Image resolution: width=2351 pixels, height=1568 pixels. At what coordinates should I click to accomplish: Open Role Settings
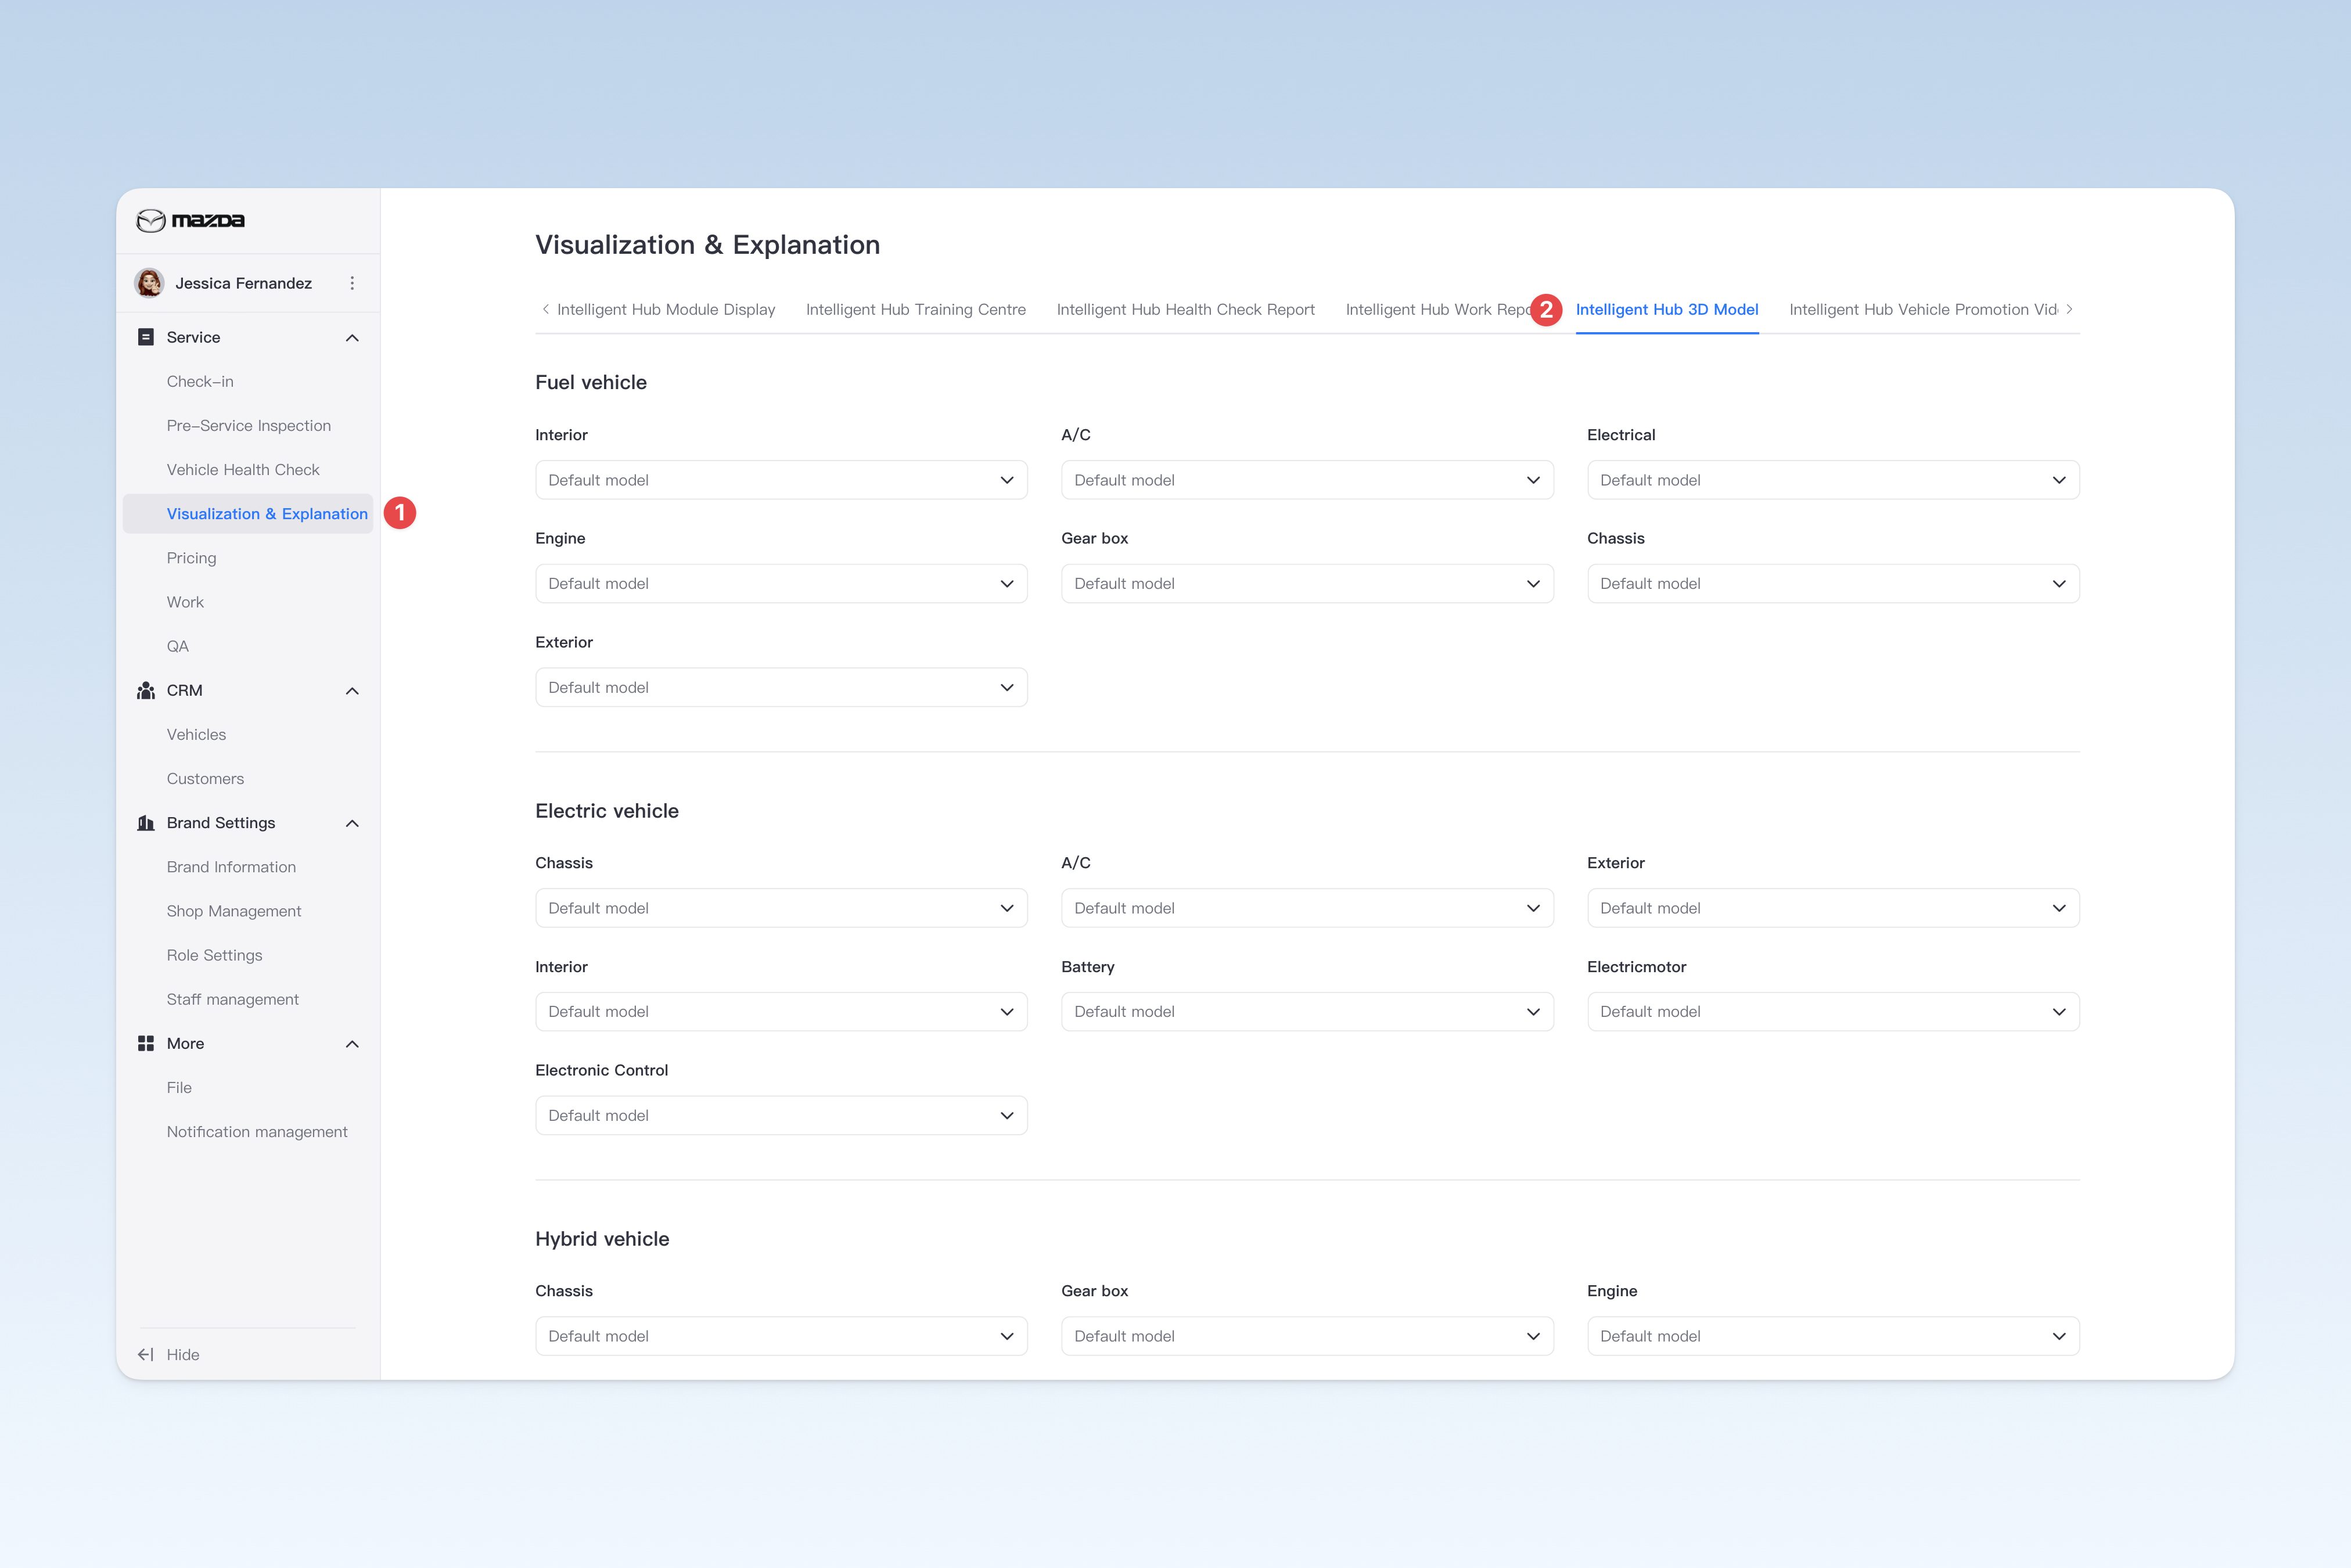tap(214, 955)
